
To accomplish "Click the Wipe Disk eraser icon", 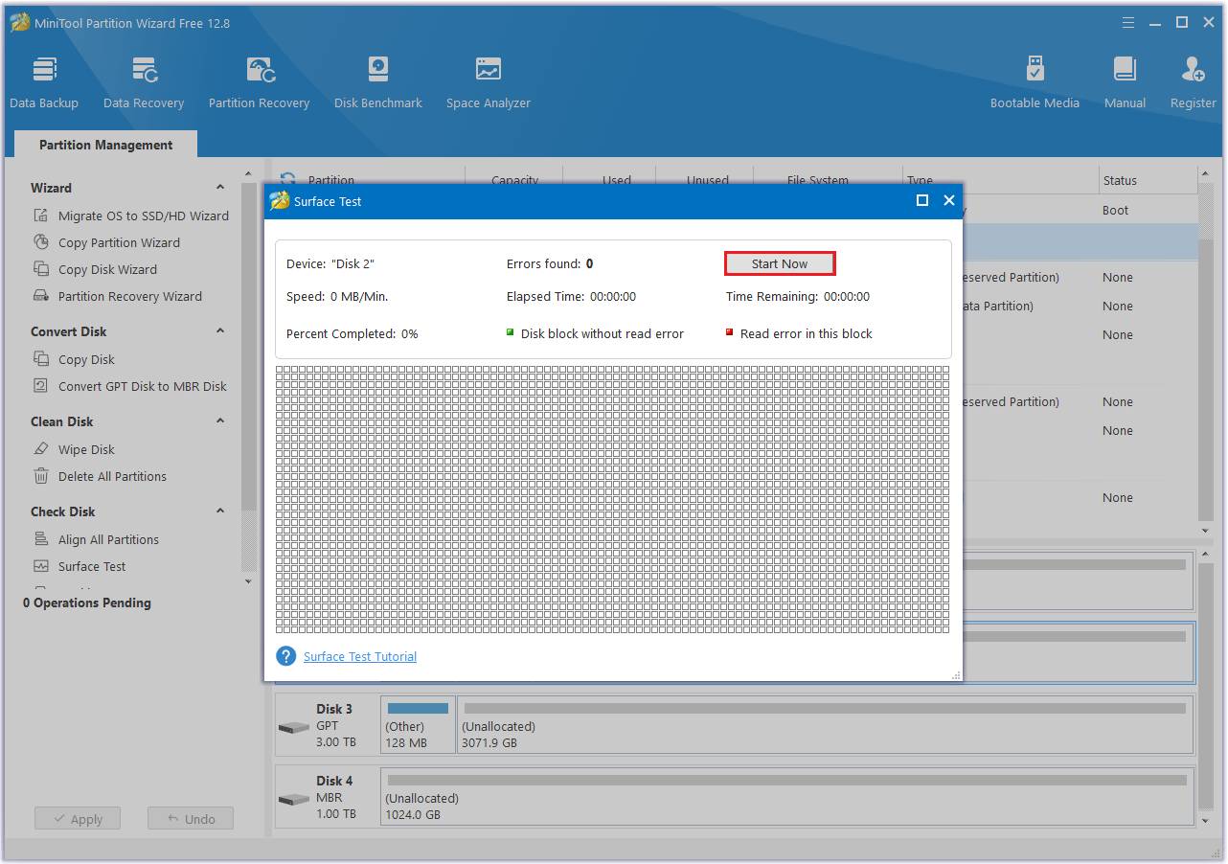I will point(41,449).
